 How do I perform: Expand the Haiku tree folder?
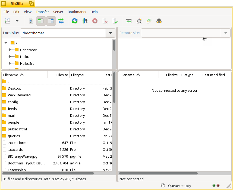coord(10,57)
